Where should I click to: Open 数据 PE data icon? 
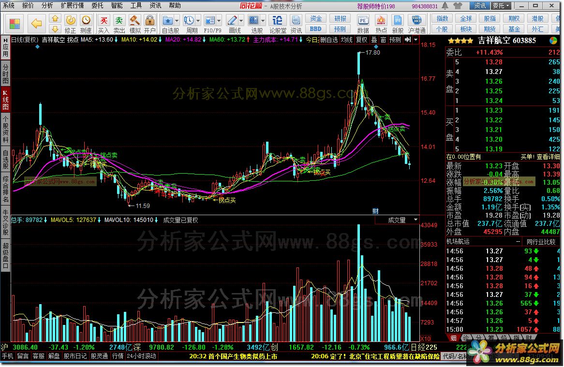[363, 24]
